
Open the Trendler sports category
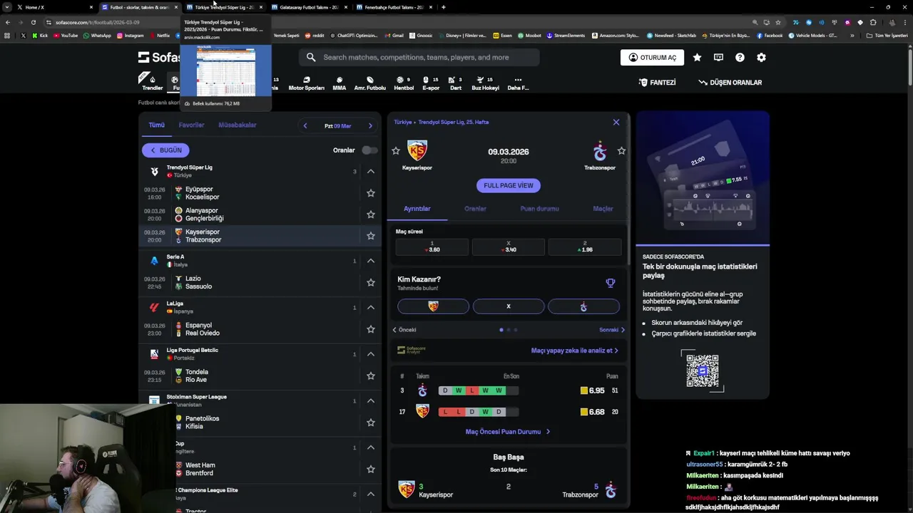(152, 83)
